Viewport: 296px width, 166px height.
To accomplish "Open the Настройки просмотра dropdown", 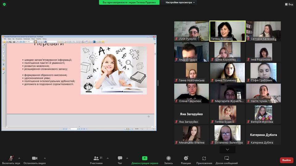I will [x=180, y=2].
